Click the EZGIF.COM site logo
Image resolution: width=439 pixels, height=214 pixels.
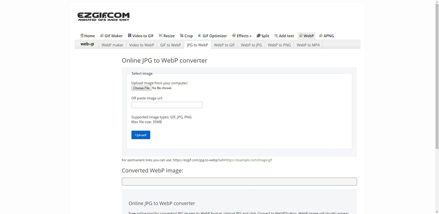(x=103, y=17)
